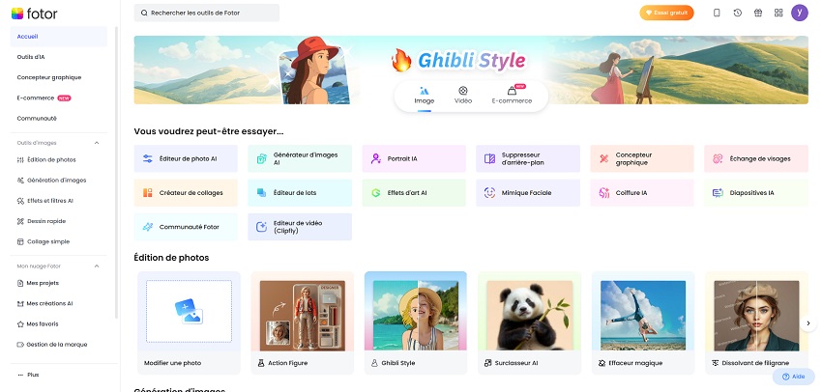Open the Dissolvant de filigrane thumbnail
Viewport: 822px width, 392px height.
[x=756, y=316]
